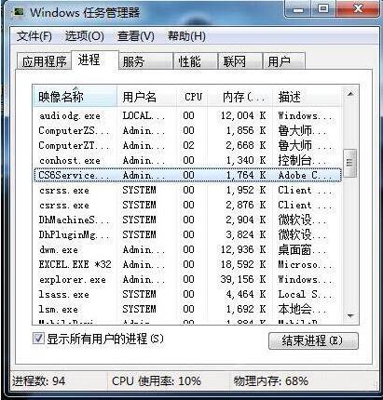Screen dimensions: 383x400
Task: Click the scrollbar up arrow
Action: (350, 94)
